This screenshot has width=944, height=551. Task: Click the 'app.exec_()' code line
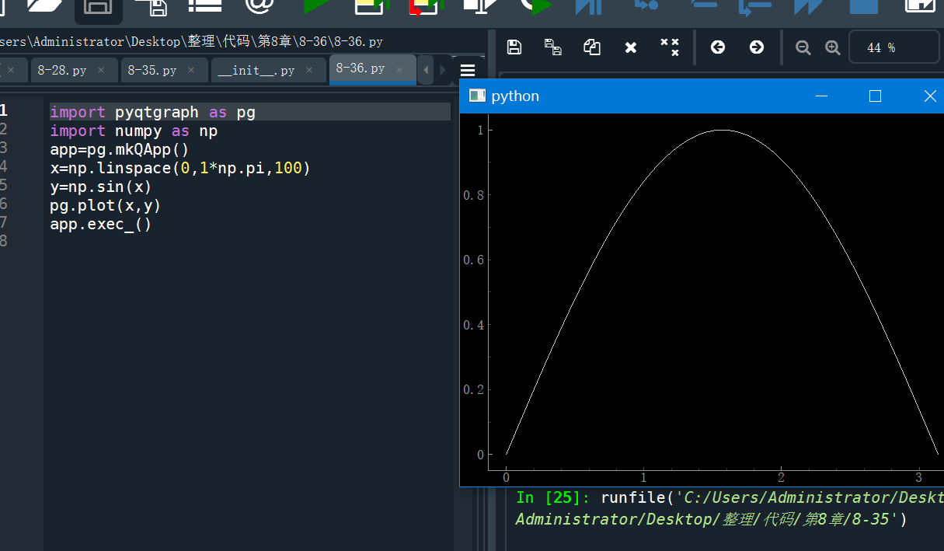[x=101, y=225]
